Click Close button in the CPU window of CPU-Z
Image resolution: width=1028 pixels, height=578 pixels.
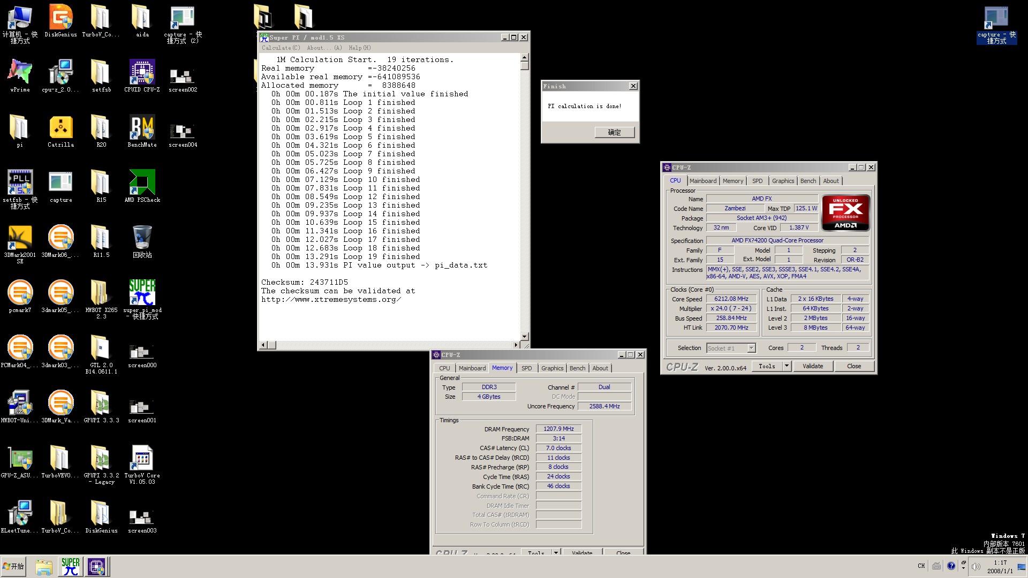[854, 366]
